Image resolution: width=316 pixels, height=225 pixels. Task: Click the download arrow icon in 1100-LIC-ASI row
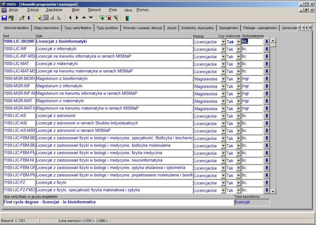point(267,123)
